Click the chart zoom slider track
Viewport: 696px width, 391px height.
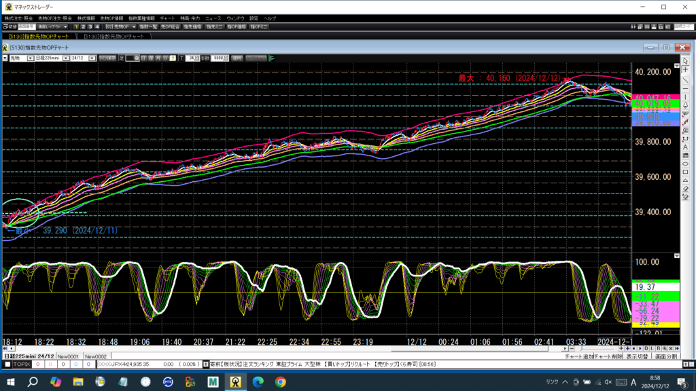coord(597,349)
